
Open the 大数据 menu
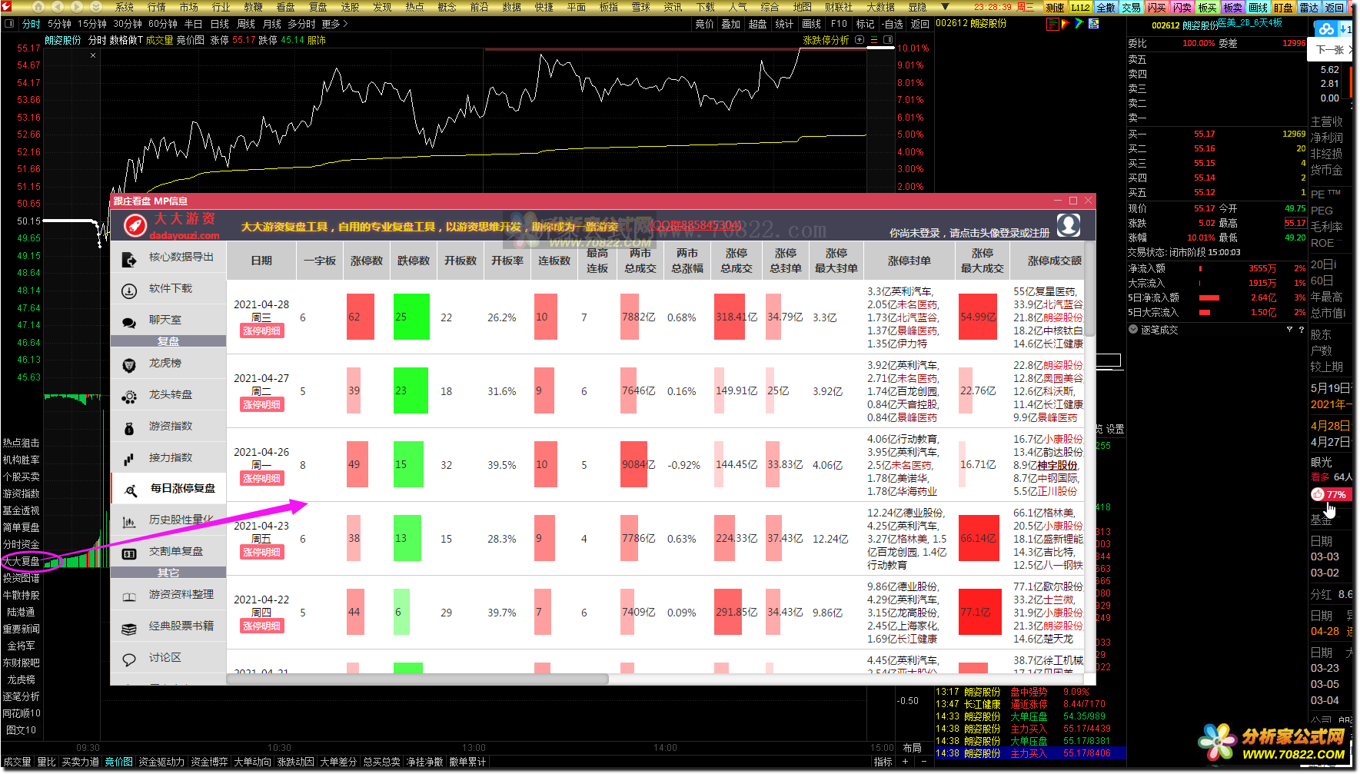click(x=880, y=7)
